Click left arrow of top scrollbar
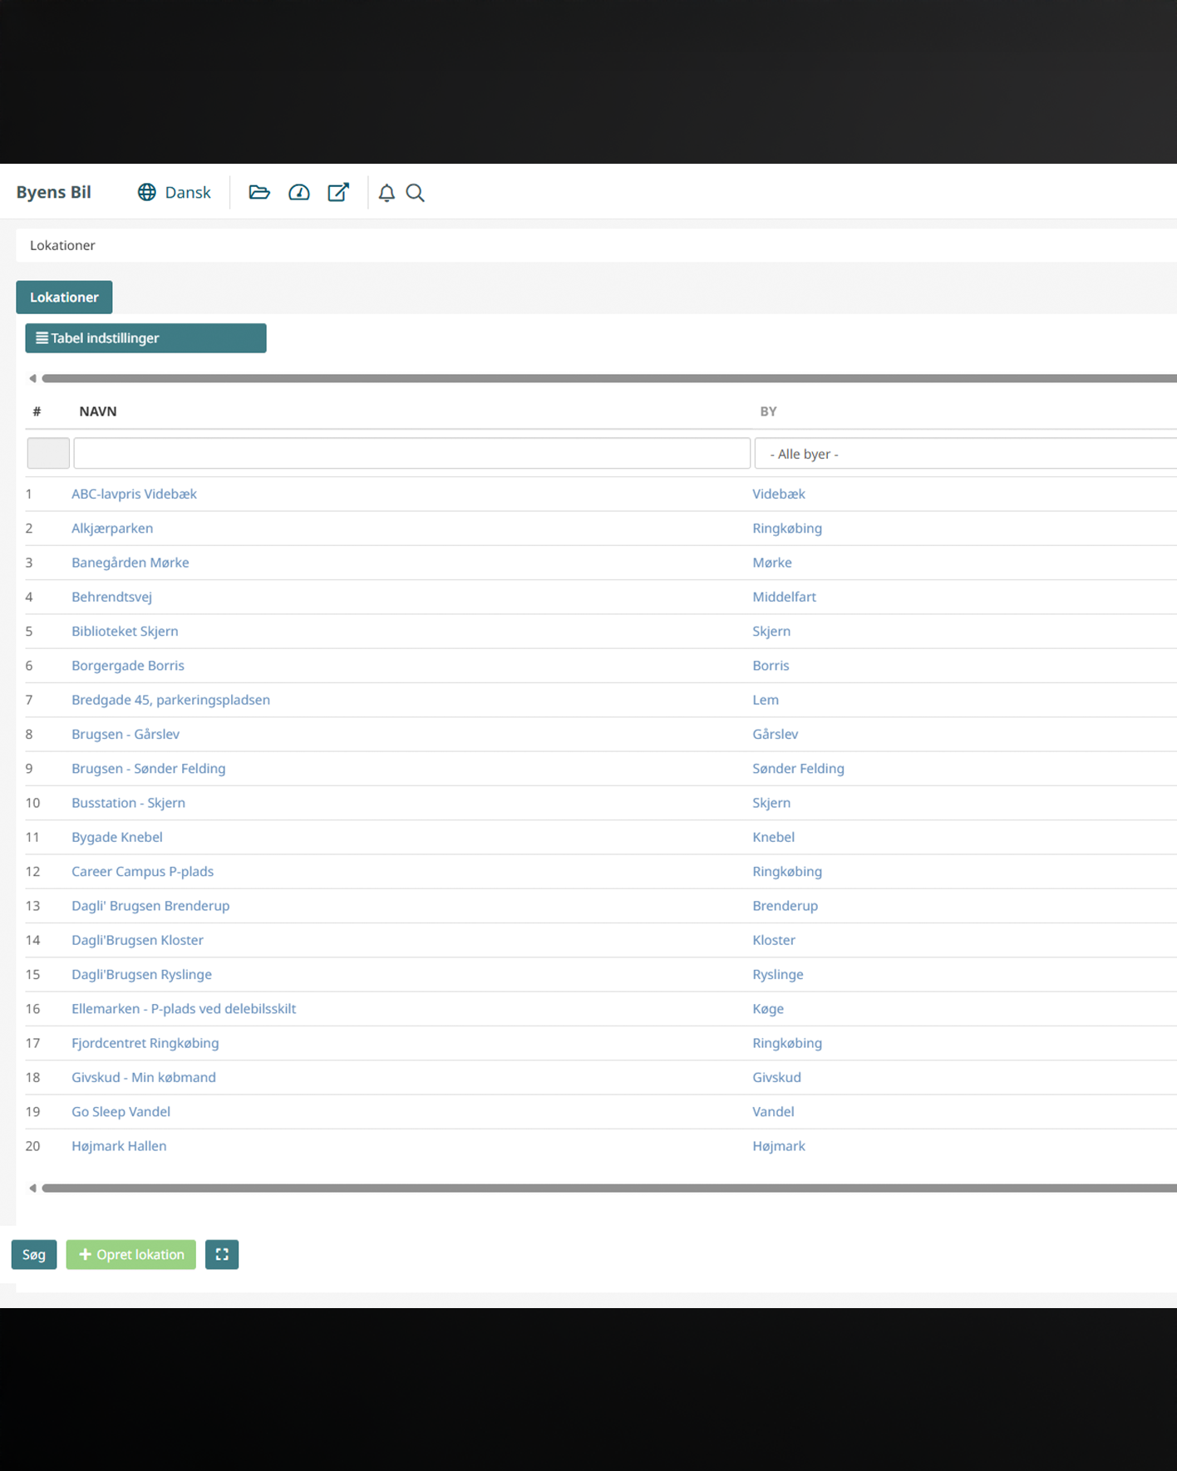The image size is (1177, 1471). [x=32, y=378]
